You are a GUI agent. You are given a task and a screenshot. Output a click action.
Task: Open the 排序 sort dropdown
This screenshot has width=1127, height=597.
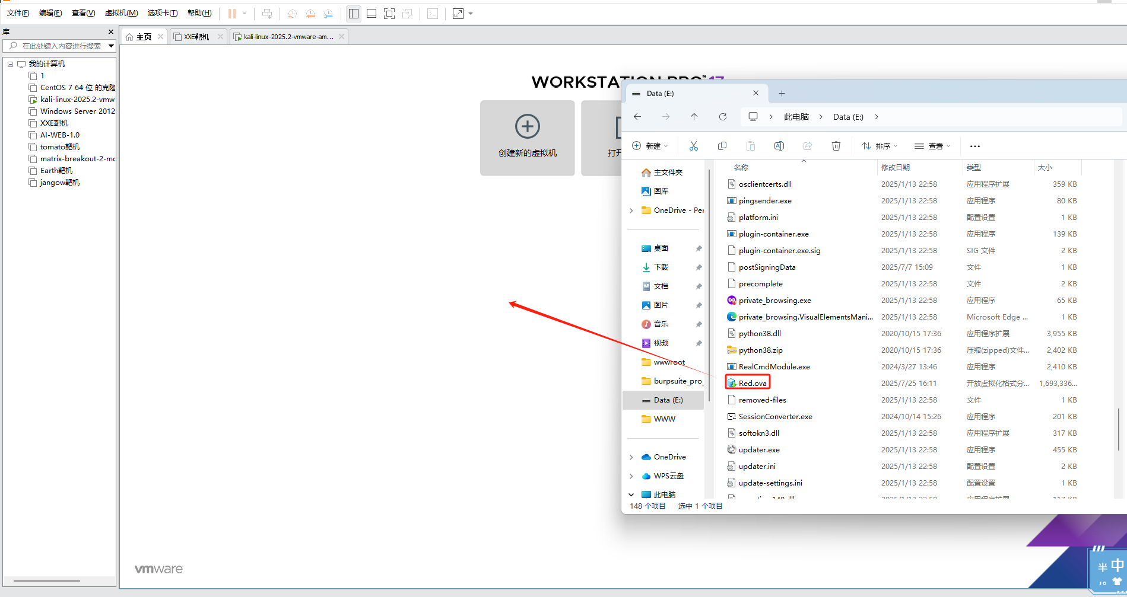click(880, 146)
